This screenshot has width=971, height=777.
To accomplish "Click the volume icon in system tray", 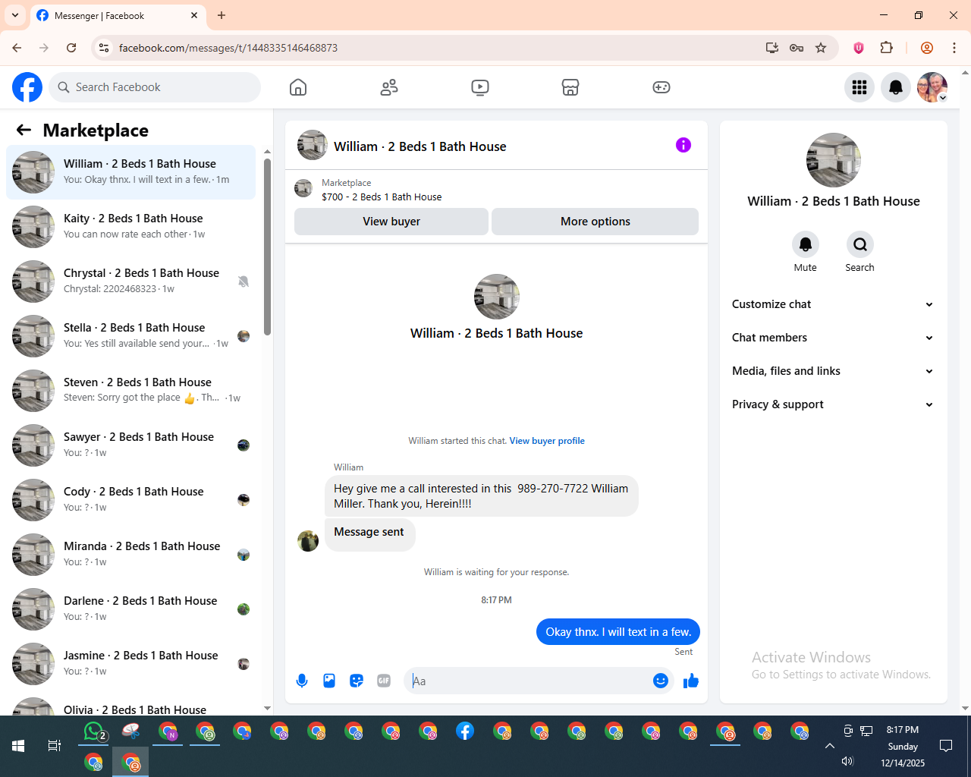I will tap(847, 761).
